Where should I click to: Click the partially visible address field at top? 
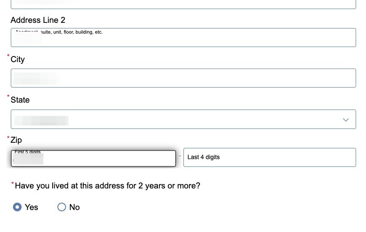point(183,4)
